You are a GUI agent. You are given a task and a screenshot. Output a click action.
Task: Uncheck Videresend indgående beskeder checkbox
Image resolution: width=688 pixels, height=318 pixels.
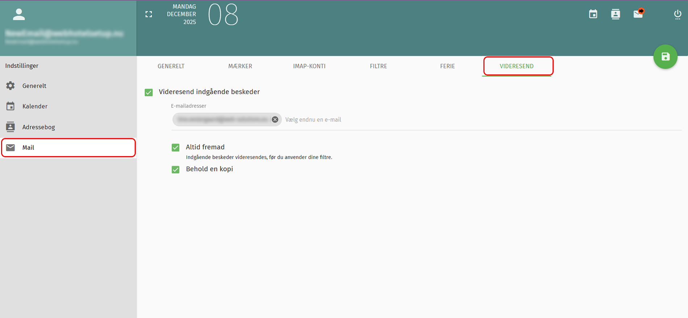[x=149, y=93]
